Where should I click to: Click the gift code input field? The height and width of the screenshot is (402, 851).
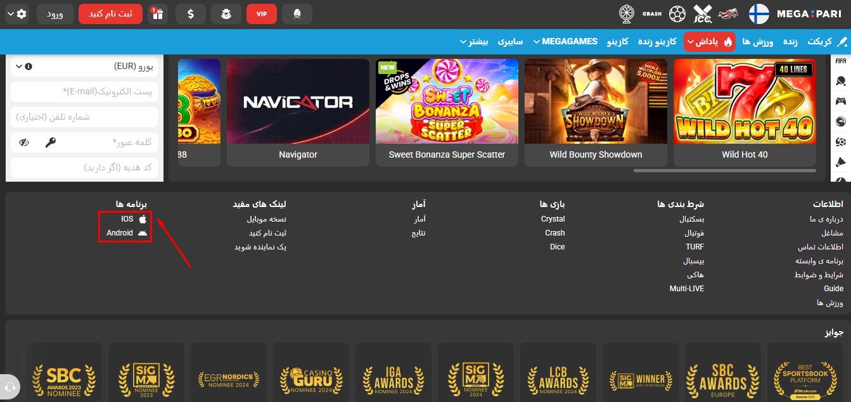click(x=85, y=168)
